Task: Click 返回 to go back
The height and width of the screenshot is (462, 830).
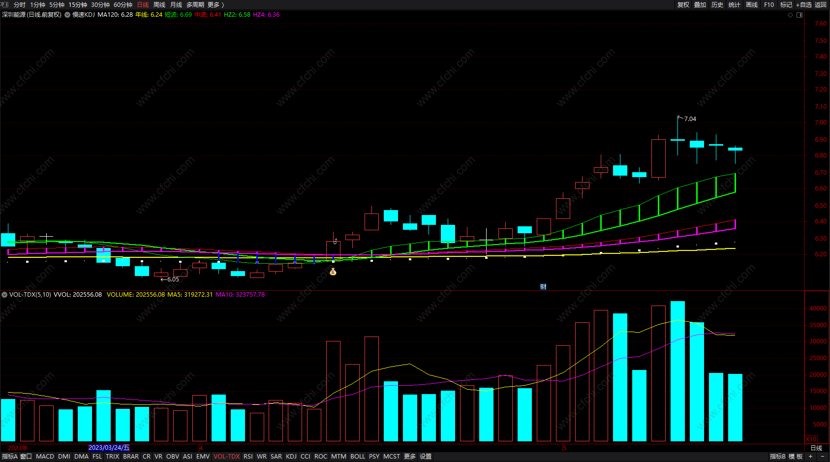Action: pos(821,4)
